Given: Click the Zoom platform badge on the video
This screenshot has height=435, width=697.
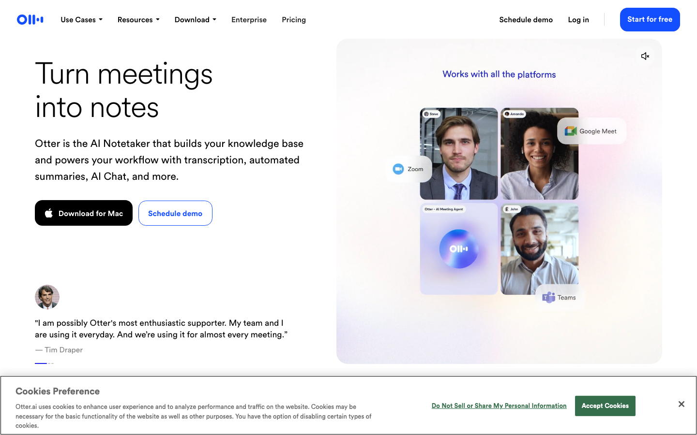Looking at the screenshot, I should pyautogui.click(x=409, y=169).
